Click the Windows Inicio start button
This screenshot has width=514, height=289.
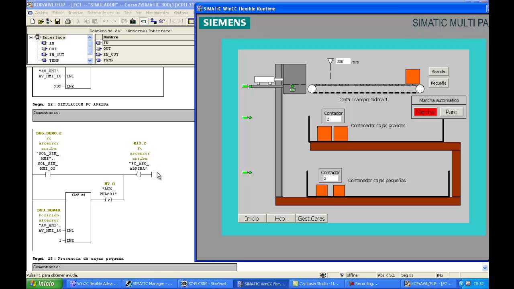45,283
